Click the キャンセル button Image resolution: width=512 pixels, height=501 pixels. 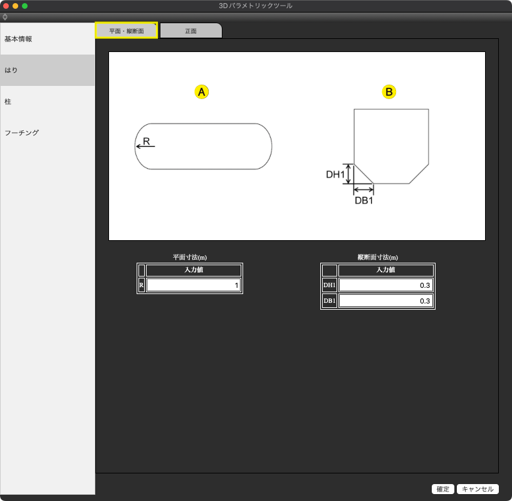click(478, 489)
